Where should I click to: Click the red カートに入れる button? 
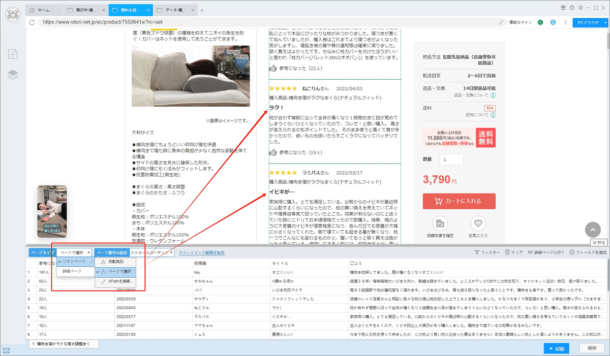(459, 201)
